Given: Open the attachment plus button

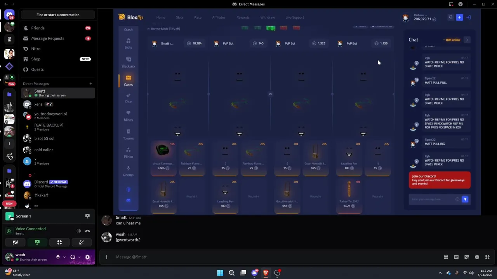Looking at the screenshot, I should tap(106, 257).
